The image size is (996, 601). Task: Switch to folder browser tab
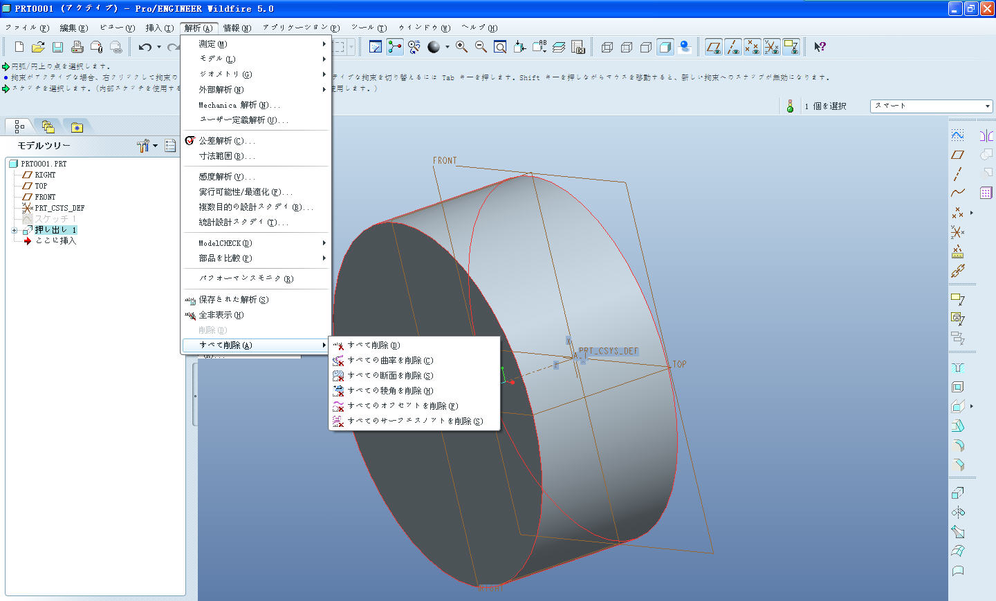point(48,126)
